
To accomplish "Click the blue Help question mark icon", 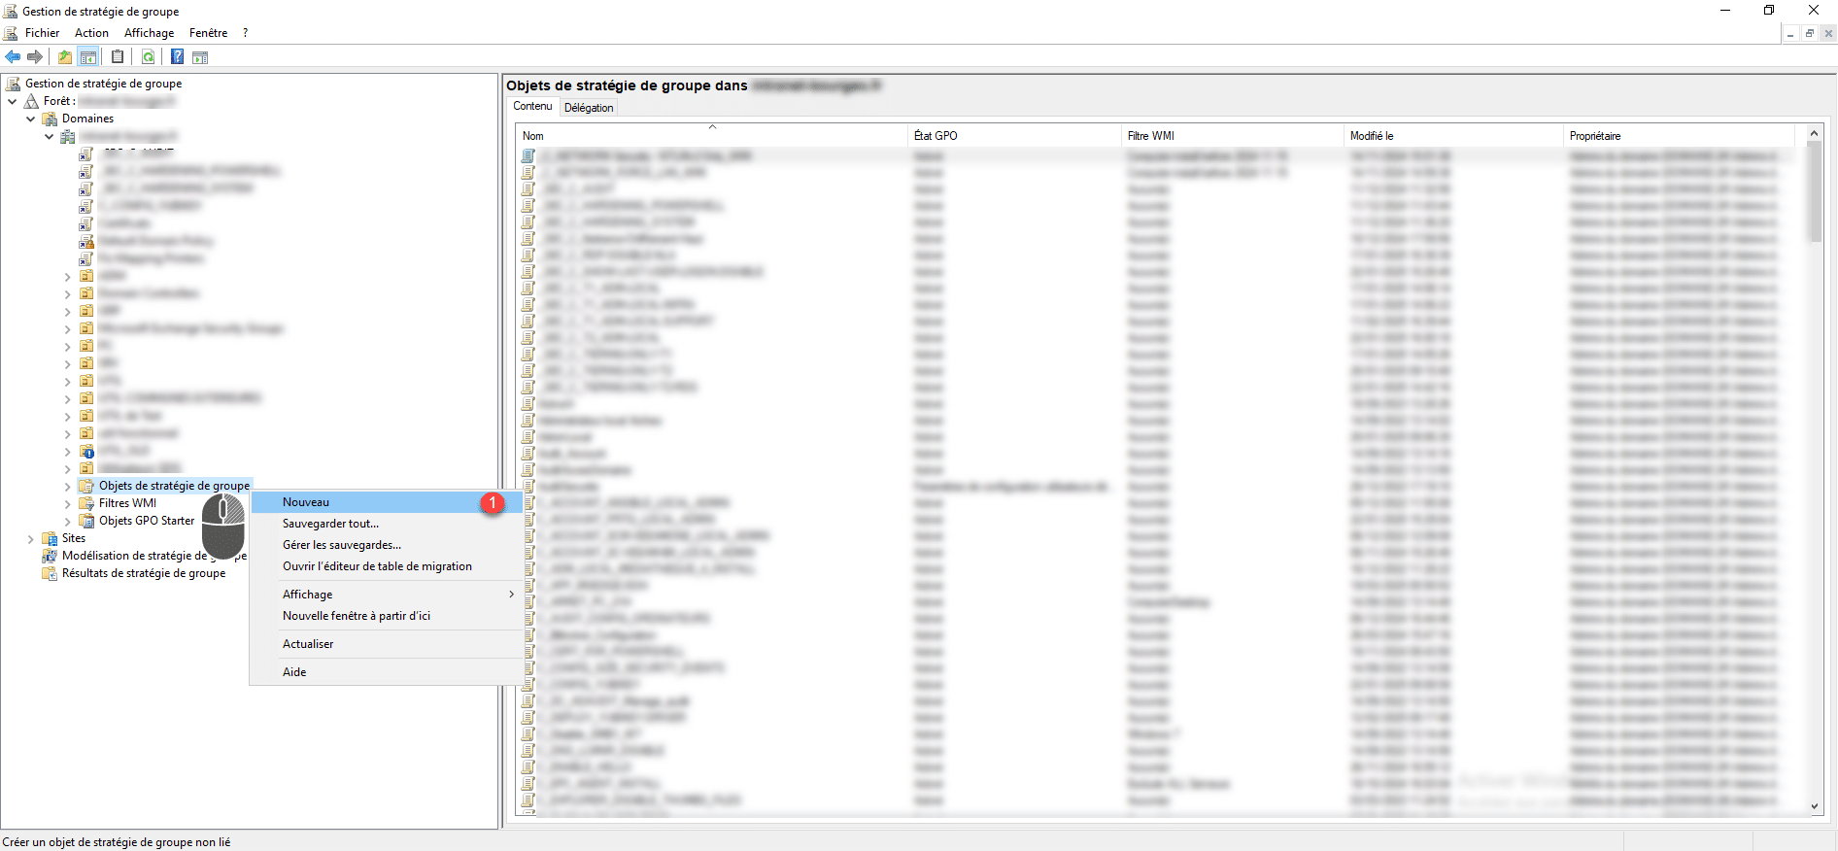I will click(177, 57).
